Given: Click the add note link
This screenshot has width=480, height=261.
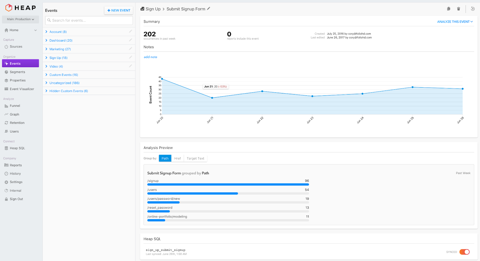Looking at the screenshot, I should [150, 57].
